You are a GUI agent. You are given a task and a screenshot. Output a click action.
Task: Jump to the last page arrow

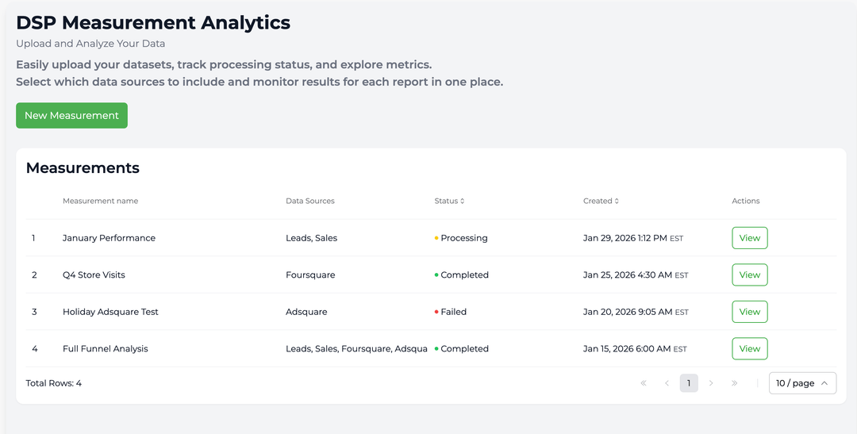[734, 383]
